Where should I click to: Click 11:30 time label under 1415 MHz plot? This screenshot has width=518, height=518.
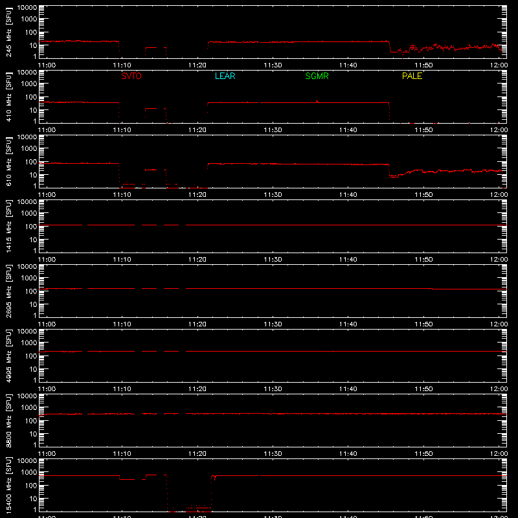[273, 260]
